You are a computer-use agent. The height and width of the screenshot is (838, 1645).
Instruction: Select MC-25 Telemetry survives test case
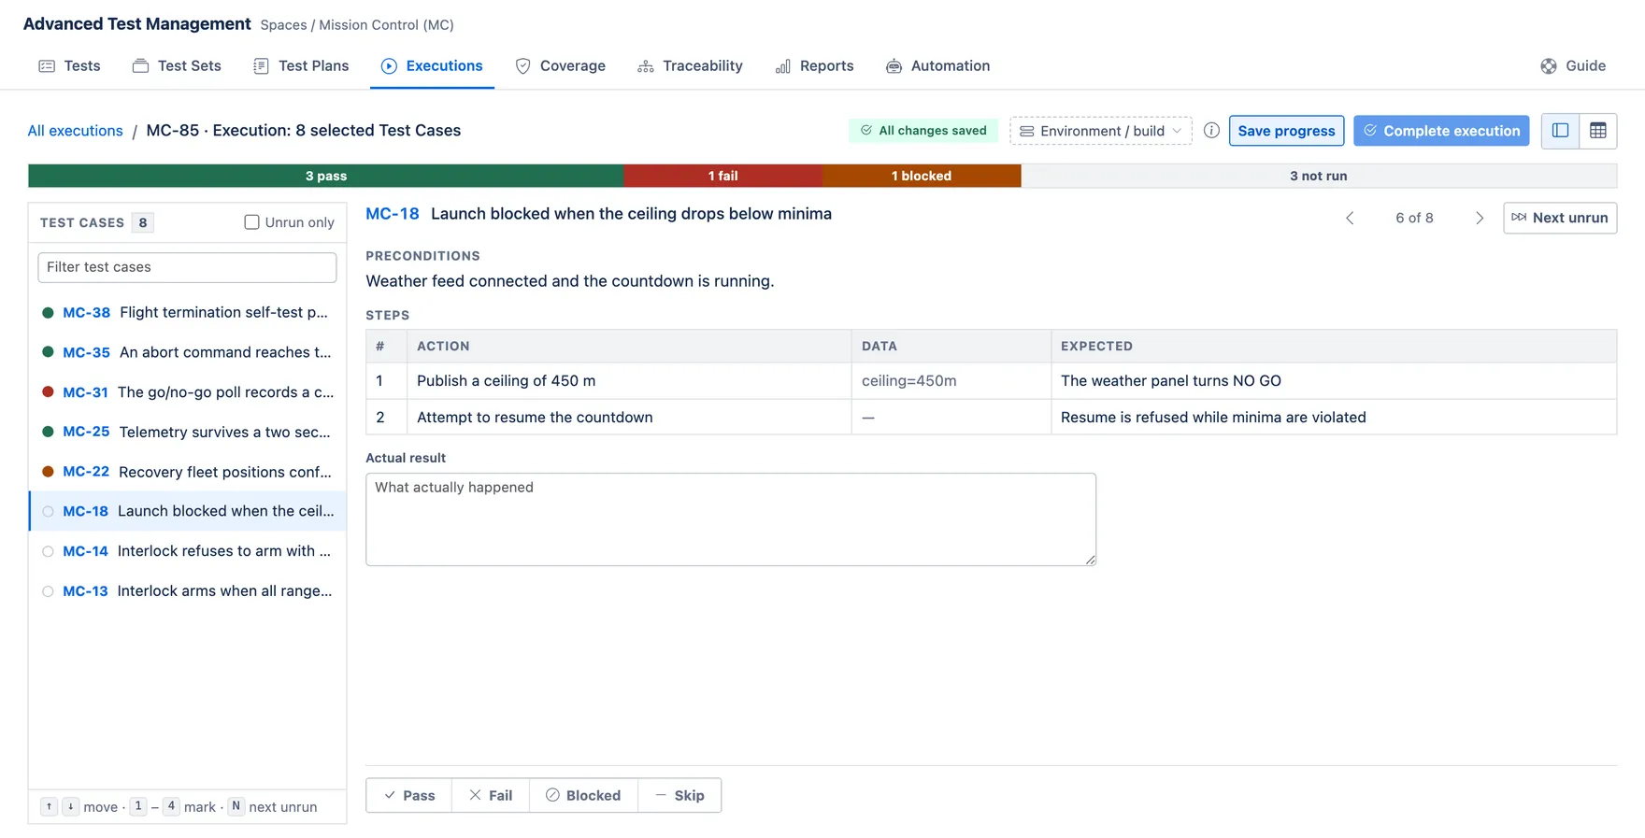(x=188, y=432)
